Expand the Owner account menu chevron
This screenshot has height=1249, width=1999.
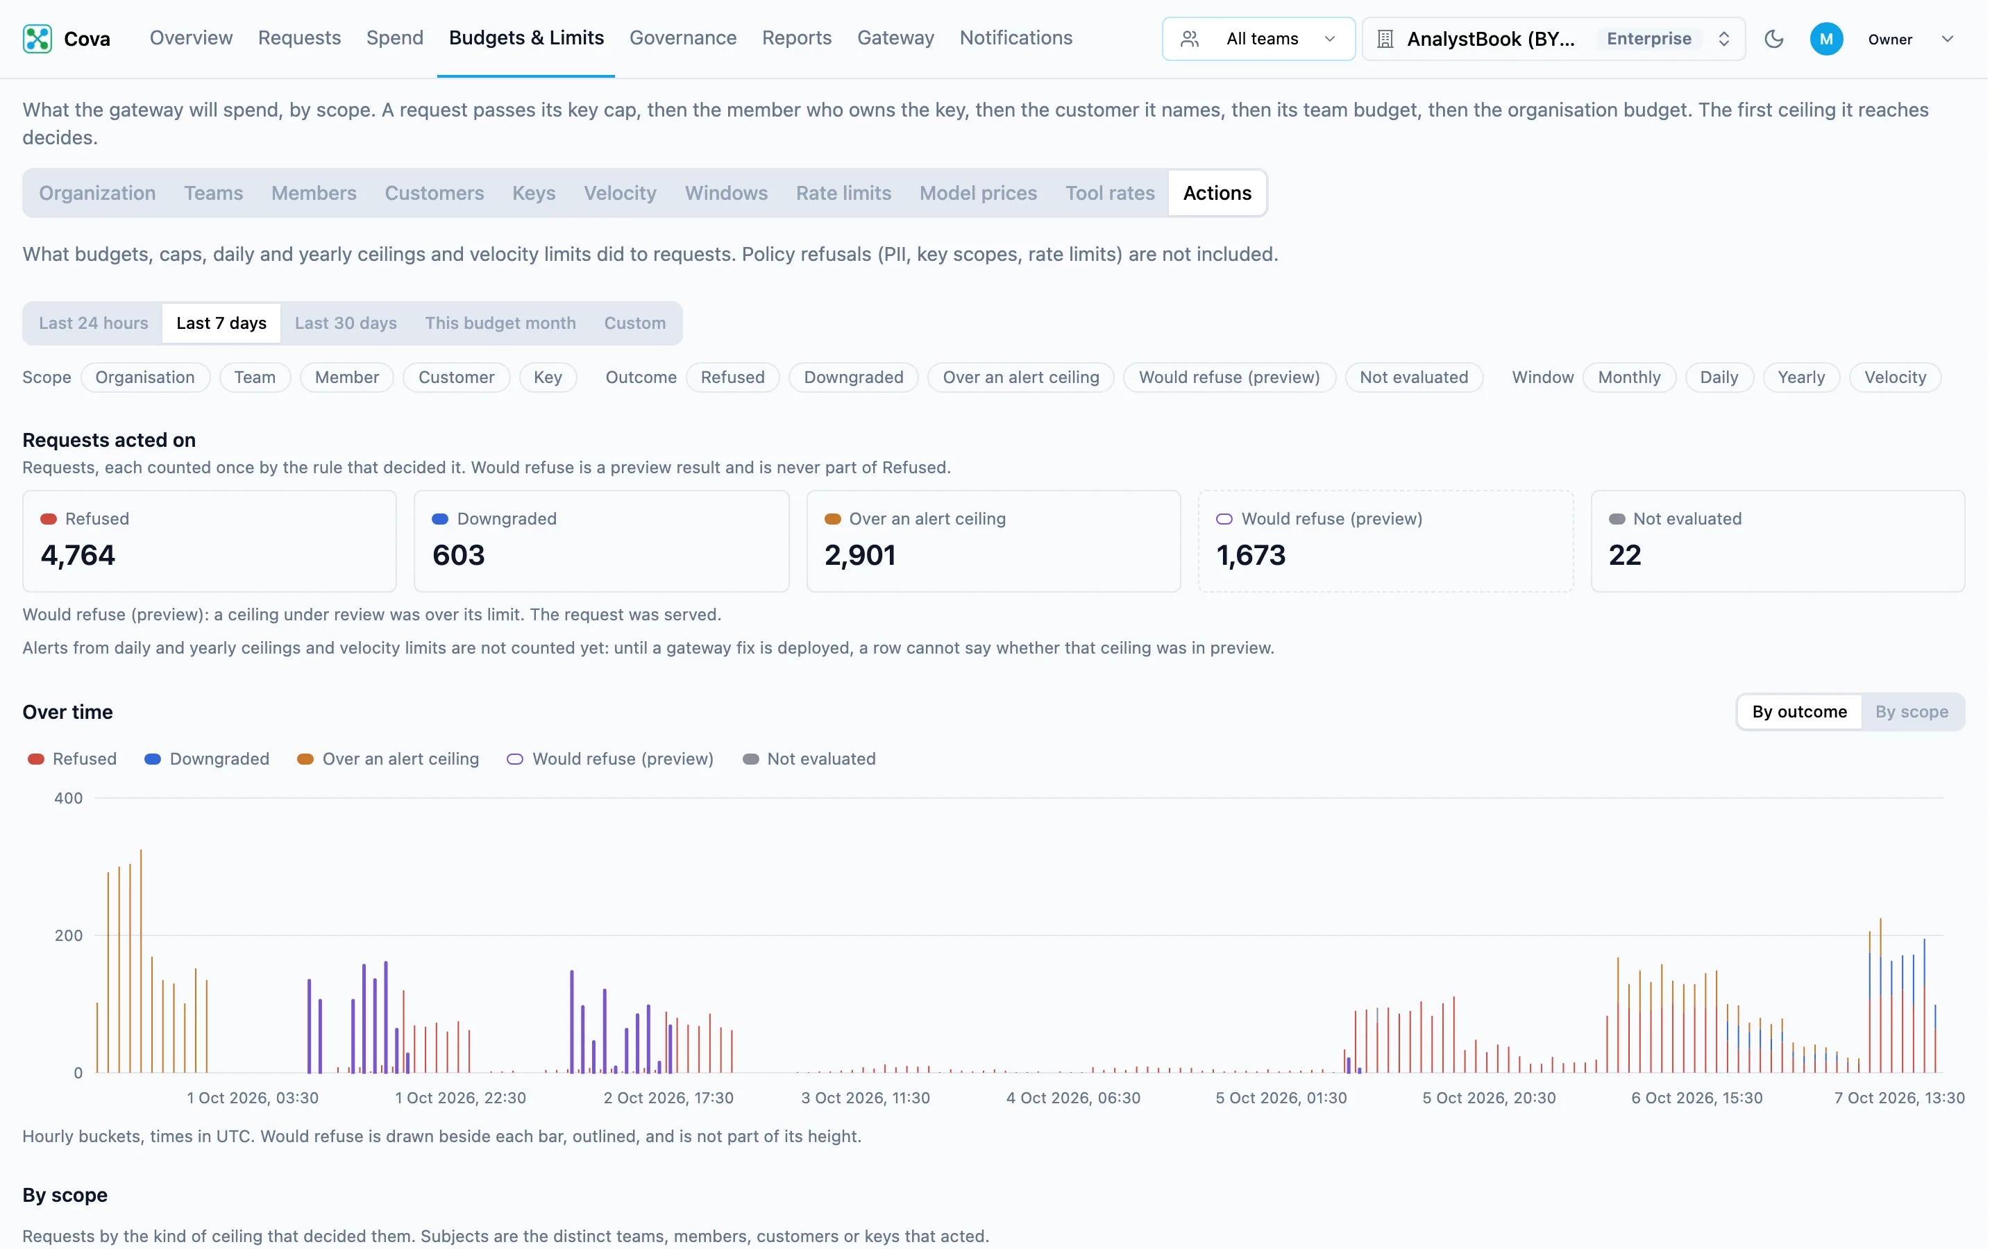click(x=1947, y=39)
